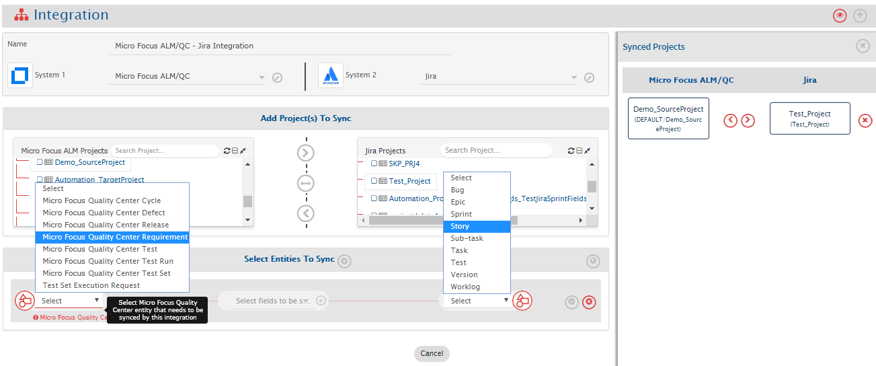
Task: Click the bidirectional sync arrow icon
Action: pyautogui.click(x=306, y=183)
